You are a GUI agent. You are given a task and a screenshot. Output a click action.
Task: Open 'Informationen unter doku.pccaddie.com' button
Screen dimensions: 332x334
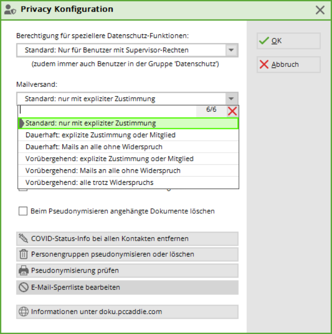[x=127, y=312]
